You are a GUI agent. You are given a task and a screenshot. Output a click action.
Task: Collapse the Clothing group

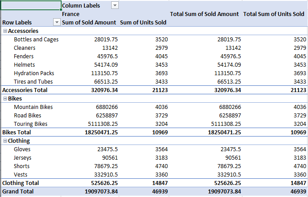[5, 141]
